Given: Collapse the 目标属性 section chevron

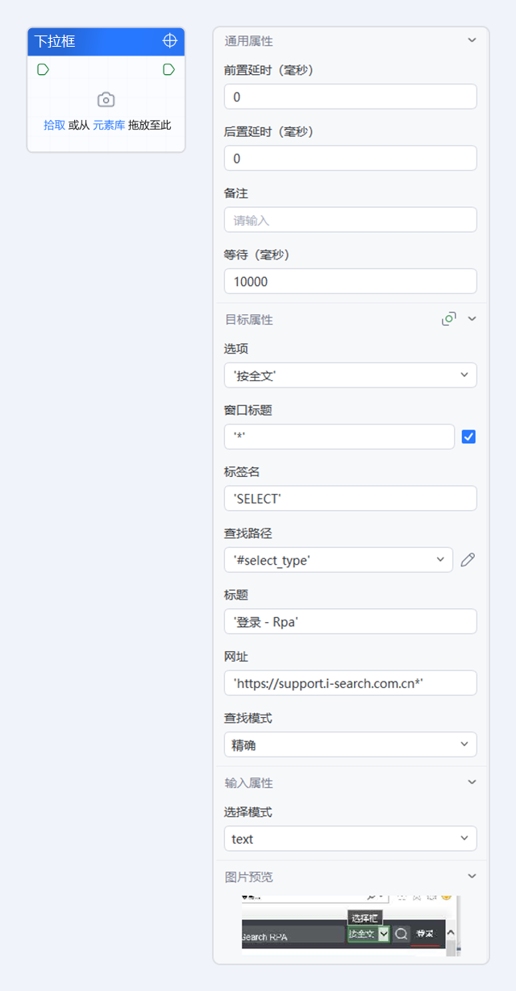Looking at the screenshot, I should coord(472,319).
